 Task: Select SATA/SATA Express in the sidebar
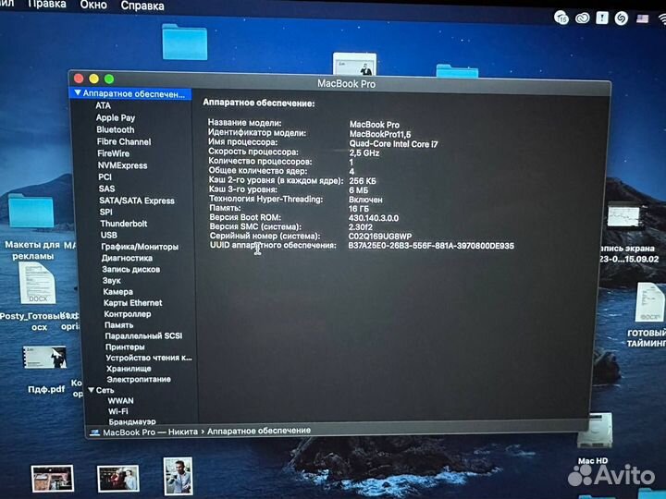click(x=137, y=201)
